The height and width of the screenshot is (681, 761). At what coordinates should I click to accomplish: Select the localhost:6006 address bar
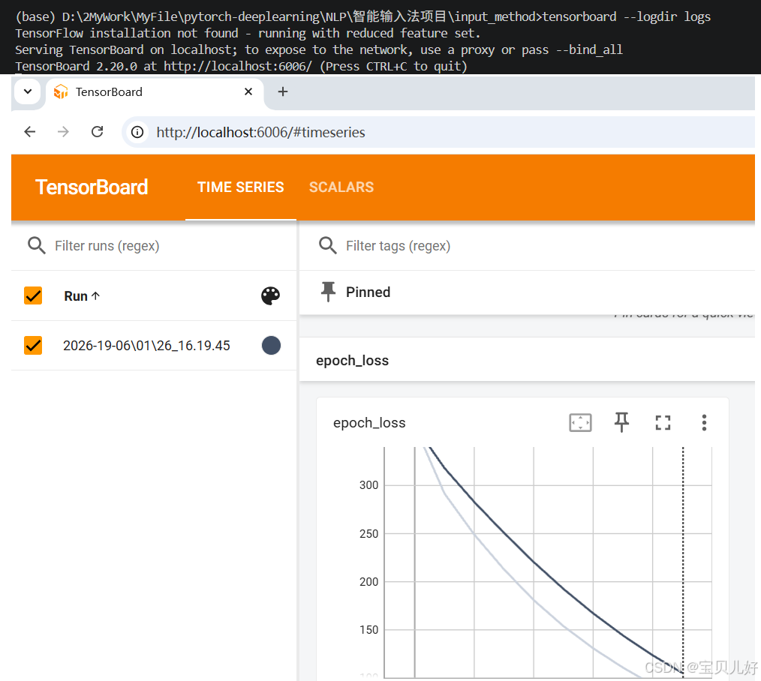439,132
